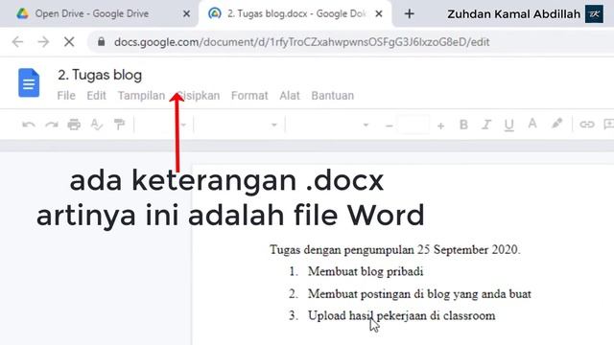614x345 pixels.
Task: Run the spelling check icon
Action: click(x=96, y=125)
